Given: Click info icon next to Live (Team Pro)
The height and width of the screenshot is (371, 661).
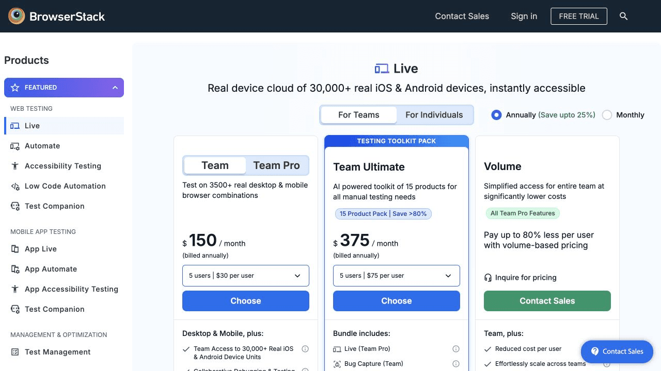Looking at the screenshot, I should click(x=456, y=349).
